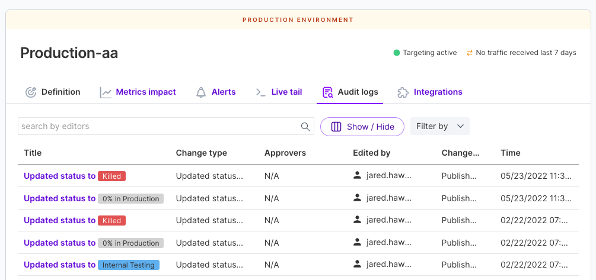Click the user icon in first row

(x=357, y=176)
